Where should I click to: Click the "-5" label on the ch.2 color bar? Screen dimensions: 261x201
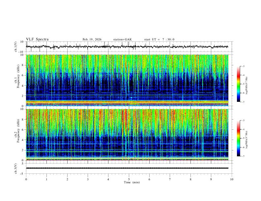[243, 138]
